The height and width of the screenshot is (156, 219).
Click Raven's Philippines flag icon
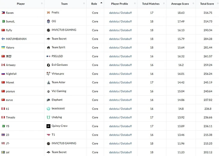[3, 13]
